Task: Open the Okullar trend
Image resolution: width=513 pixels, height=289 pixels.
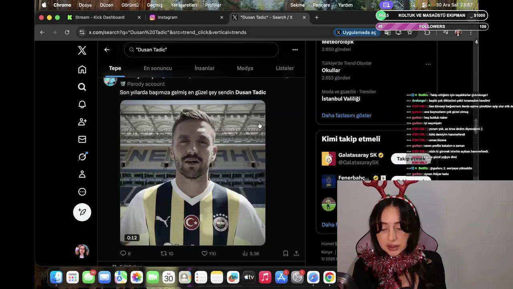Action: [x=331, y=70]
